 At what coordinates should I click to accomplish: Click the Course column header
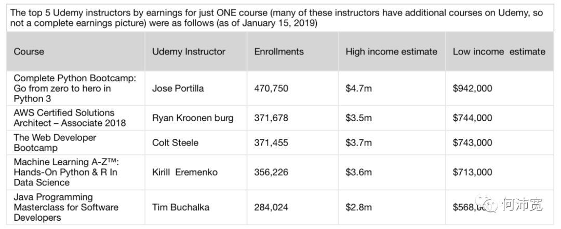(x=29, y=52)
